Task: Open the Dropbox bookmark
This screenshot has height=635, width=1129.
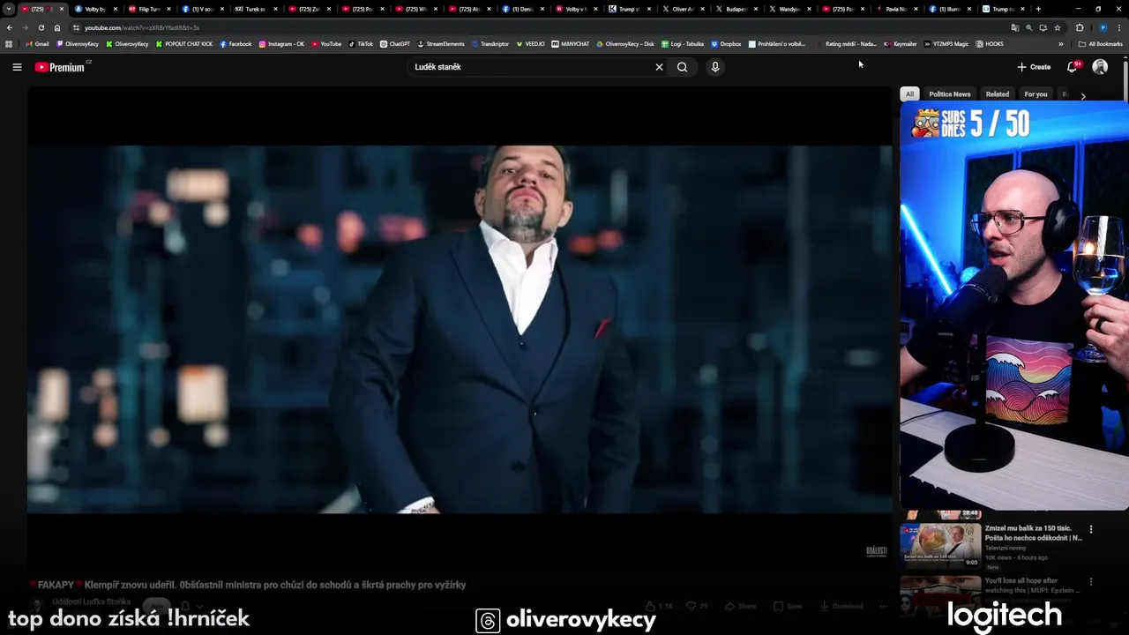Action: coord(726,43)
